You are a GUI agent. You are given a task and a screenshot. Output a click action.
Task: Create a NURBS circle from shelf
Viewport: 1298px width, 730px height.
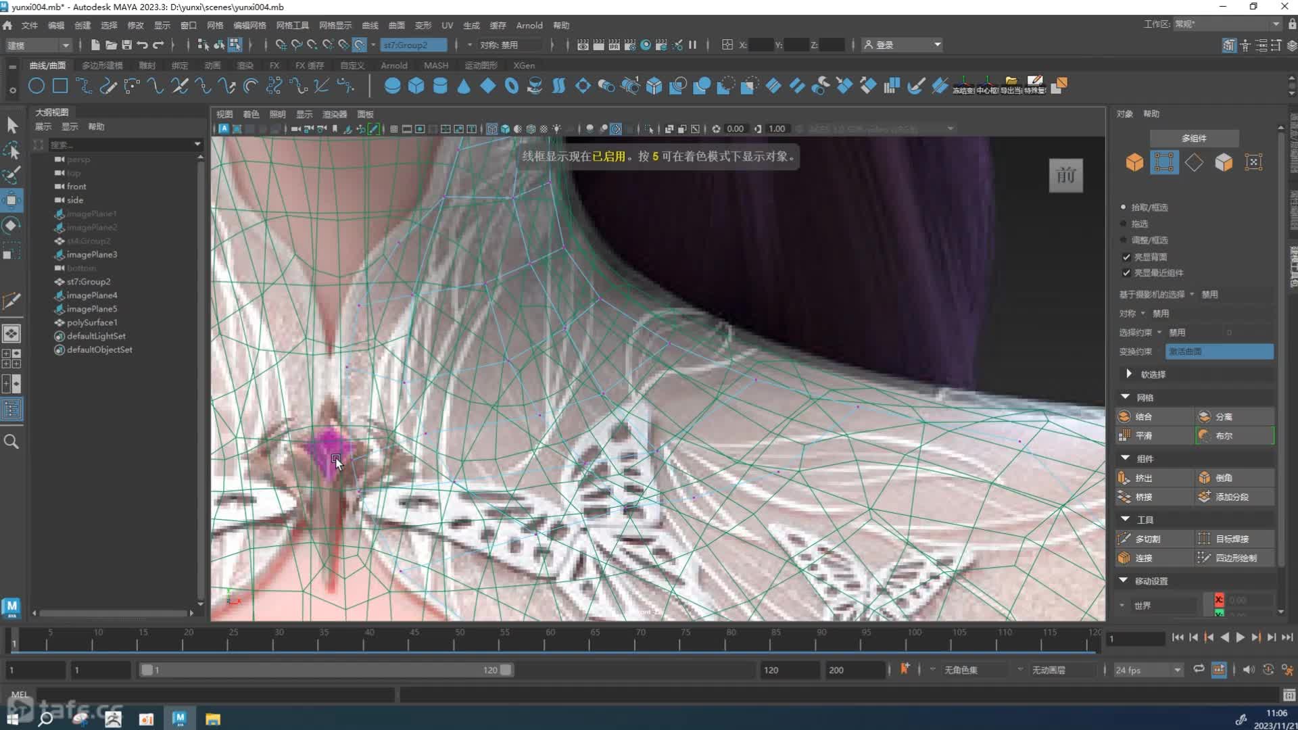click(x=37, y=86)
